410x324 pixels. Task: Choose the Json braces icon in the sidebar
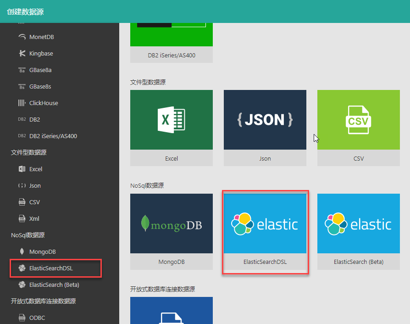(x=22, y=185)
